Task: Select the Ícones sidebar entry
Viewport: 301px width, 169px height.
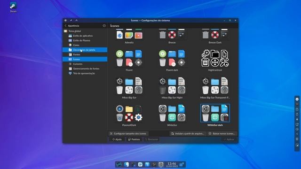Action: [85, 59]
